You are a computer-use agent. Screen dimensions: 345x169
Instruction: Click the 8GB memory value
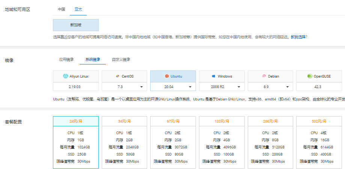click(x=275, y=140)
